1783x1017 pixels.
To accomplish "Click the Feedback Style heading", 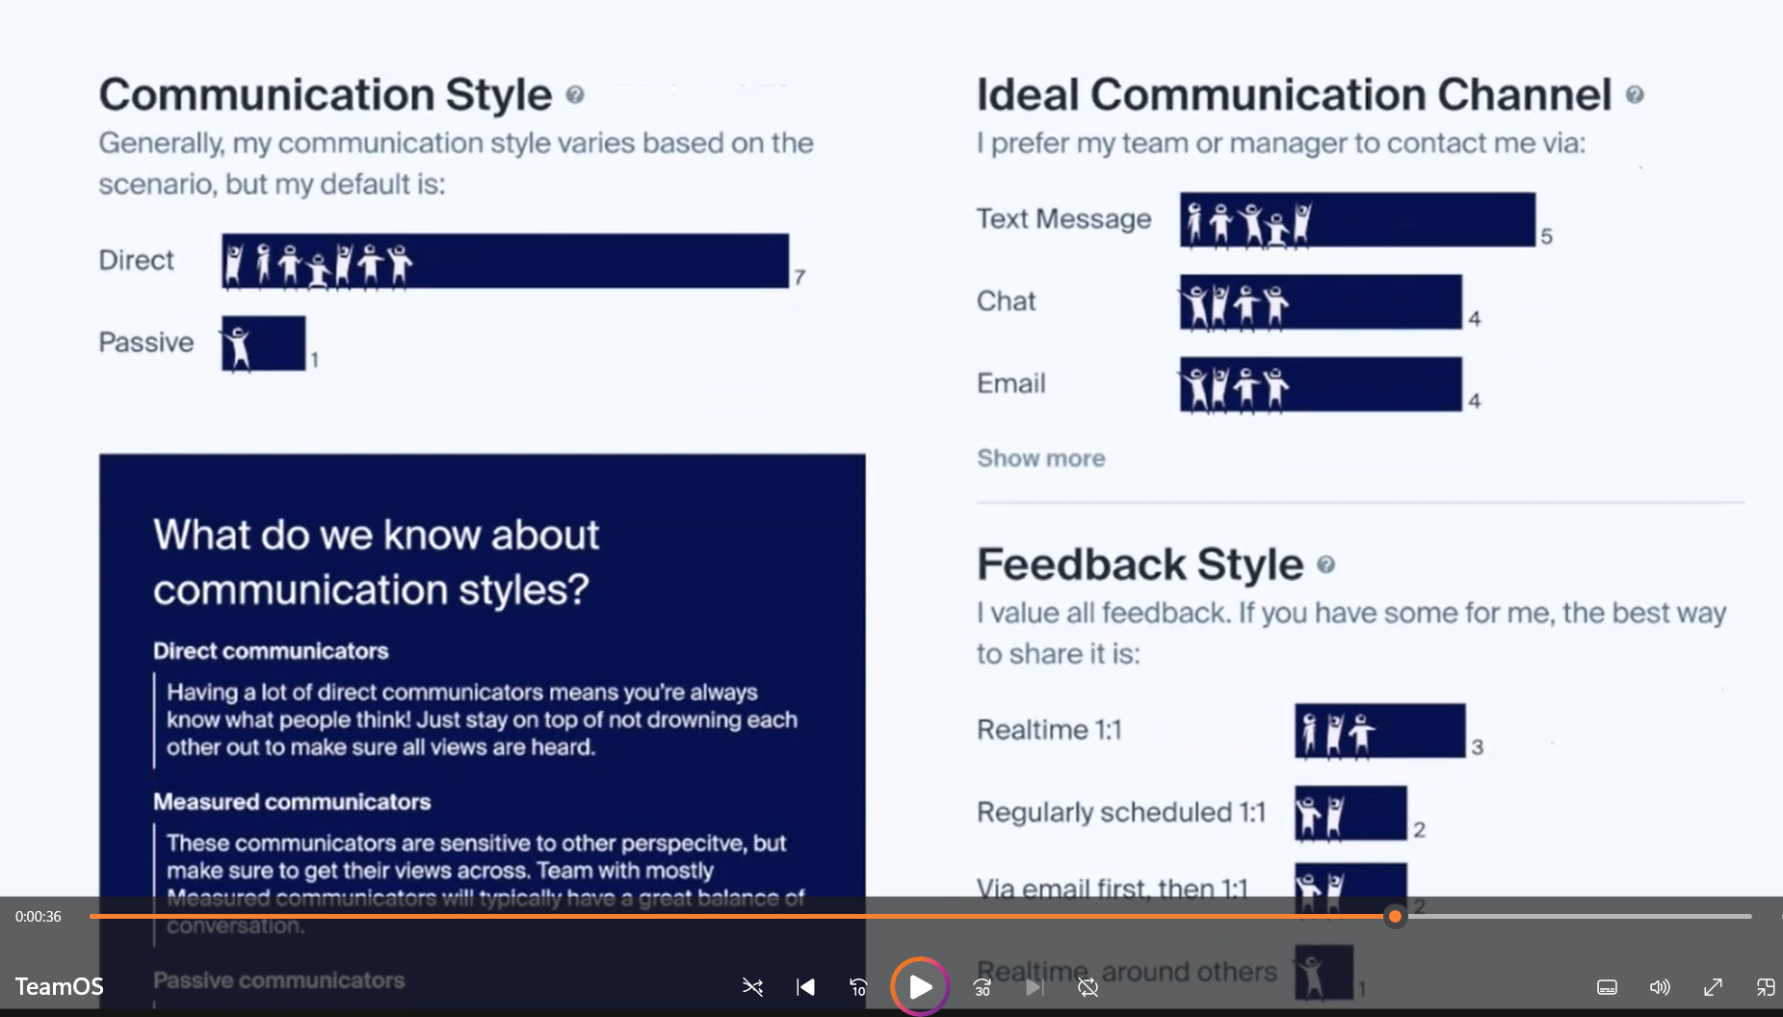I will tap(1140, 564).
